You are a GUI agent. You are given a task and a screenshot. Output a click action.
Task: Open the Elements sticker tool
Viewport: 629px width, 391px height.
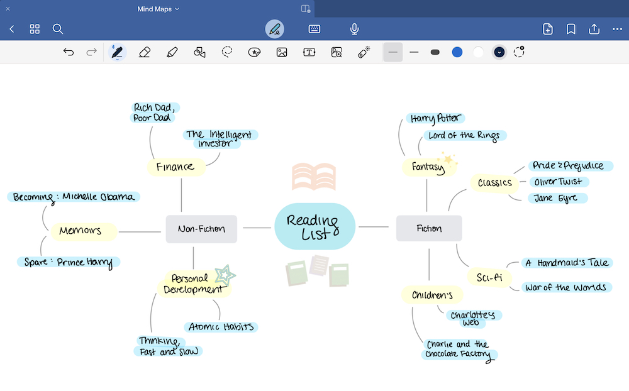coord(254,52)
